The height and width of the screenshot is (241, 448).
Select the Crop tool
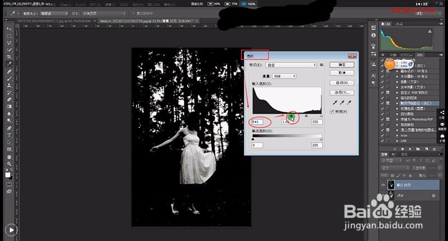[9, 57]
